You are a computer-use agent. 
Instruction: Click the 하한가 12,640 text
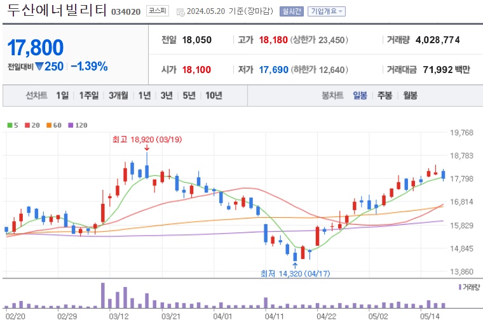[x=320, y=70]
